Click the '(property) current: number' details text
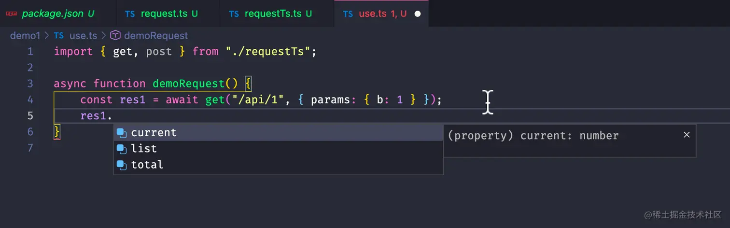Viewport: 730px width, 228px height. tap(533, 136)
